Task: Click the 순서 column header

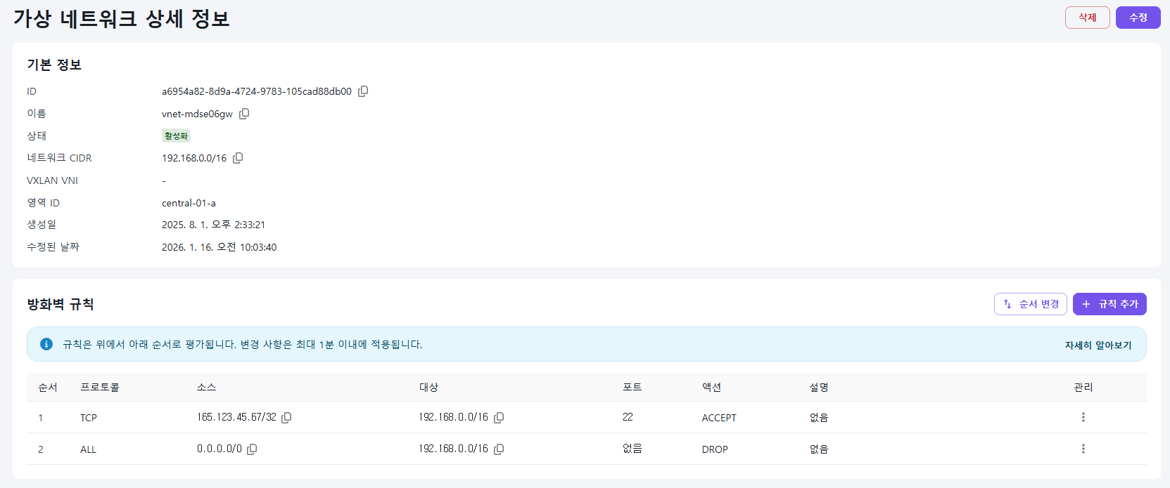Action: 48,387
